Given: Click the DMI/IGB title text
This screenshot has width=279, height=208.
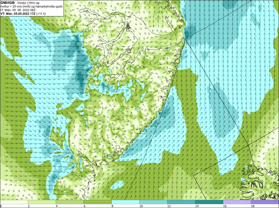Looking at the screenshot, I should pos(8,3).
